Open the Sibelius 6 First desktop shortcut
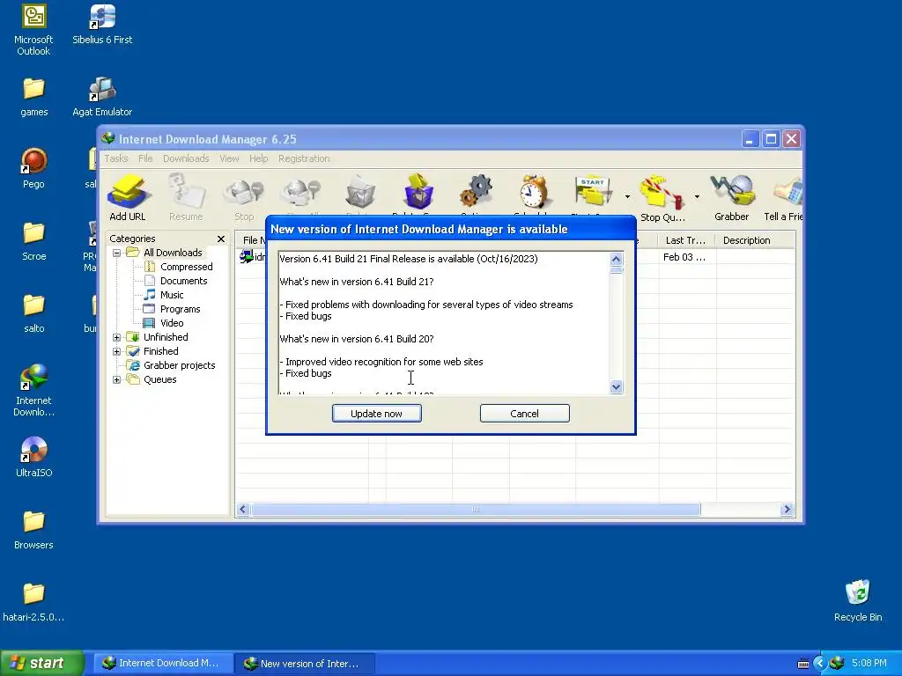The width and height of the screenshot is (902, 676). [x=102, y=24]
